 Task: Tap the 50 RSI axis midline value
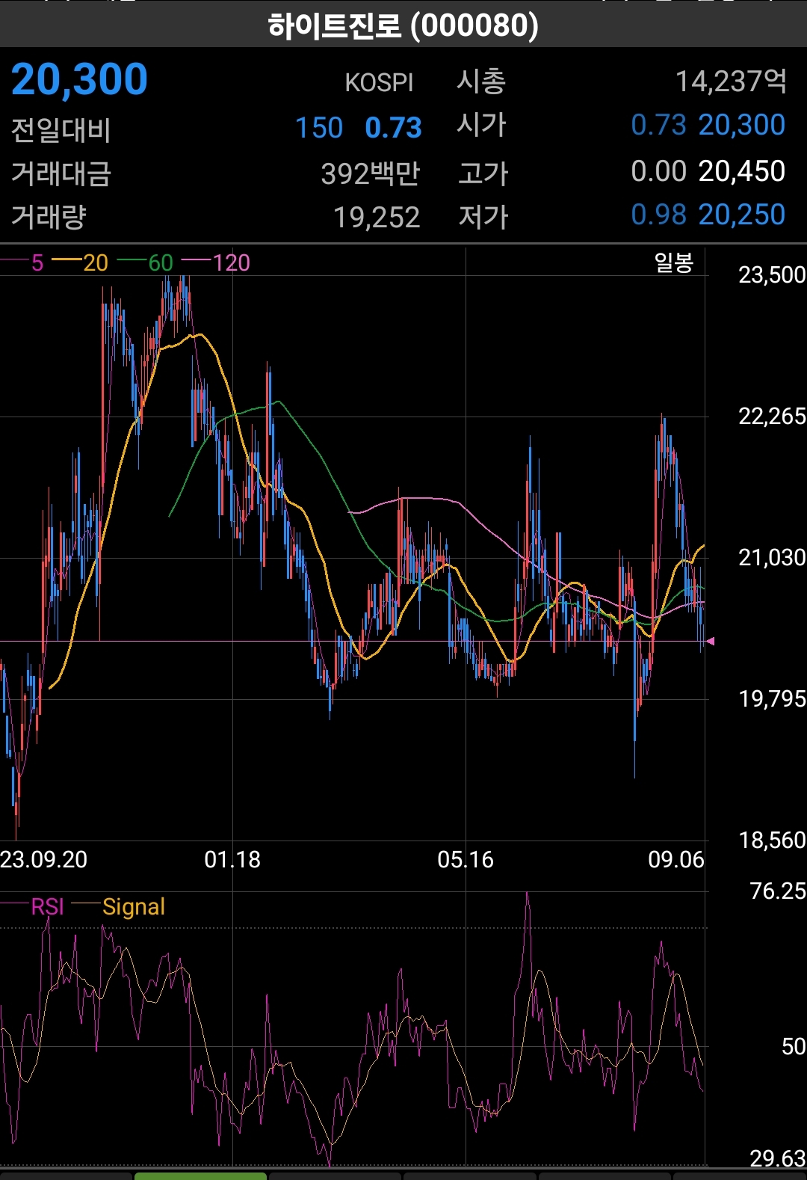click(794, 1047)
